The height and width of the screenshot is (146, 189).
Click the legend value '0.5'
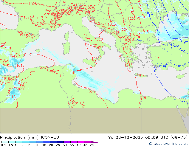pyautogui.click(x=10, y=145)
